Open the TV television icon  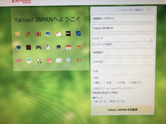[x=19, y=48]
